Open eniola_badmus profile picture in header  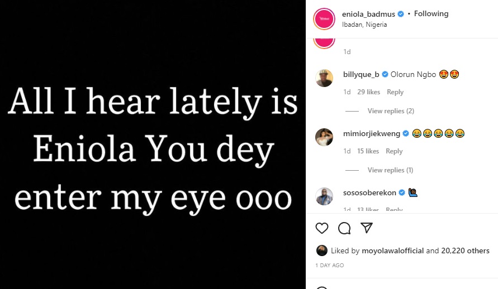[324, 19]
